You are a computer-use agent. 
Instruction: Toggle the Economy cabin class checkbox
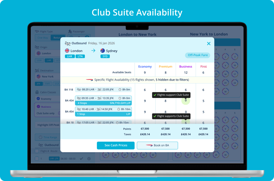38,99
